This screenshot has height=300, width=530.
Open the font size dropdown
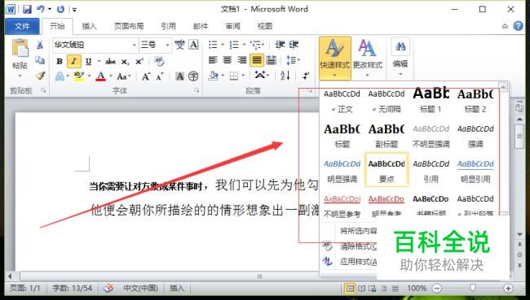[x=167, y=45]
